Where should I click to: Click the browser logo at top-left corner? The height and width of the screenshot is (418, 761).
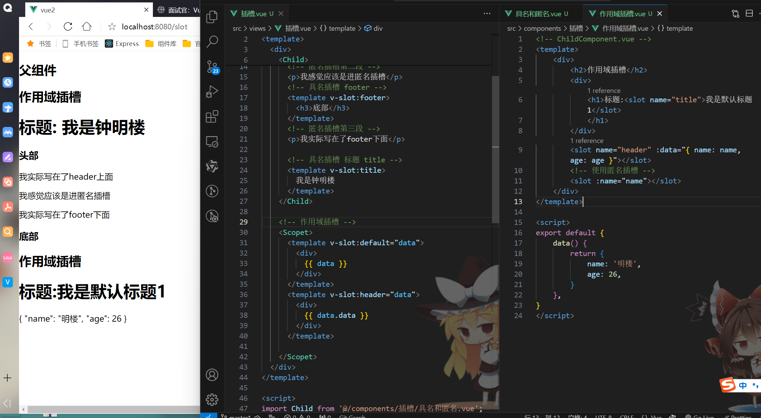tap(8, 8)
